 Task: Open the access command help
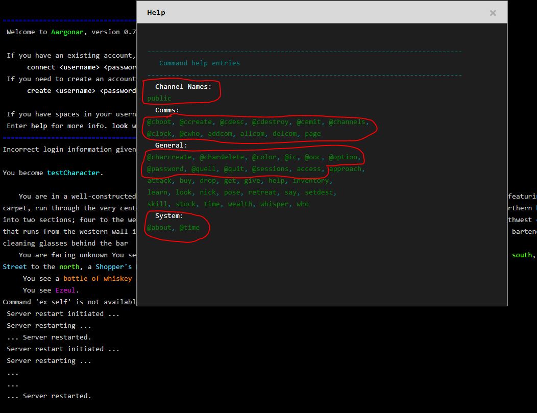[308, 169]
